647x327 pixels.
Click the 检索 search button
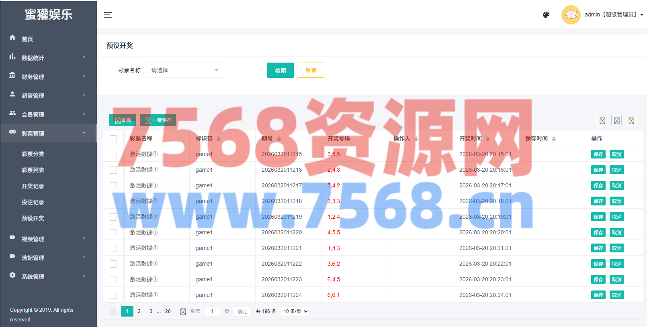[280, 70]
